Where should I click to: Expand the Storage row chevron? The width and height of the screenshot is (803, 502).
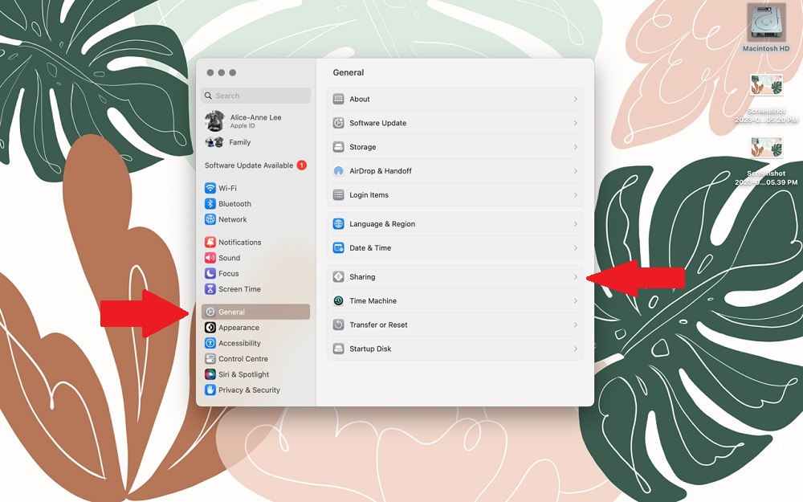pos(575,147)
